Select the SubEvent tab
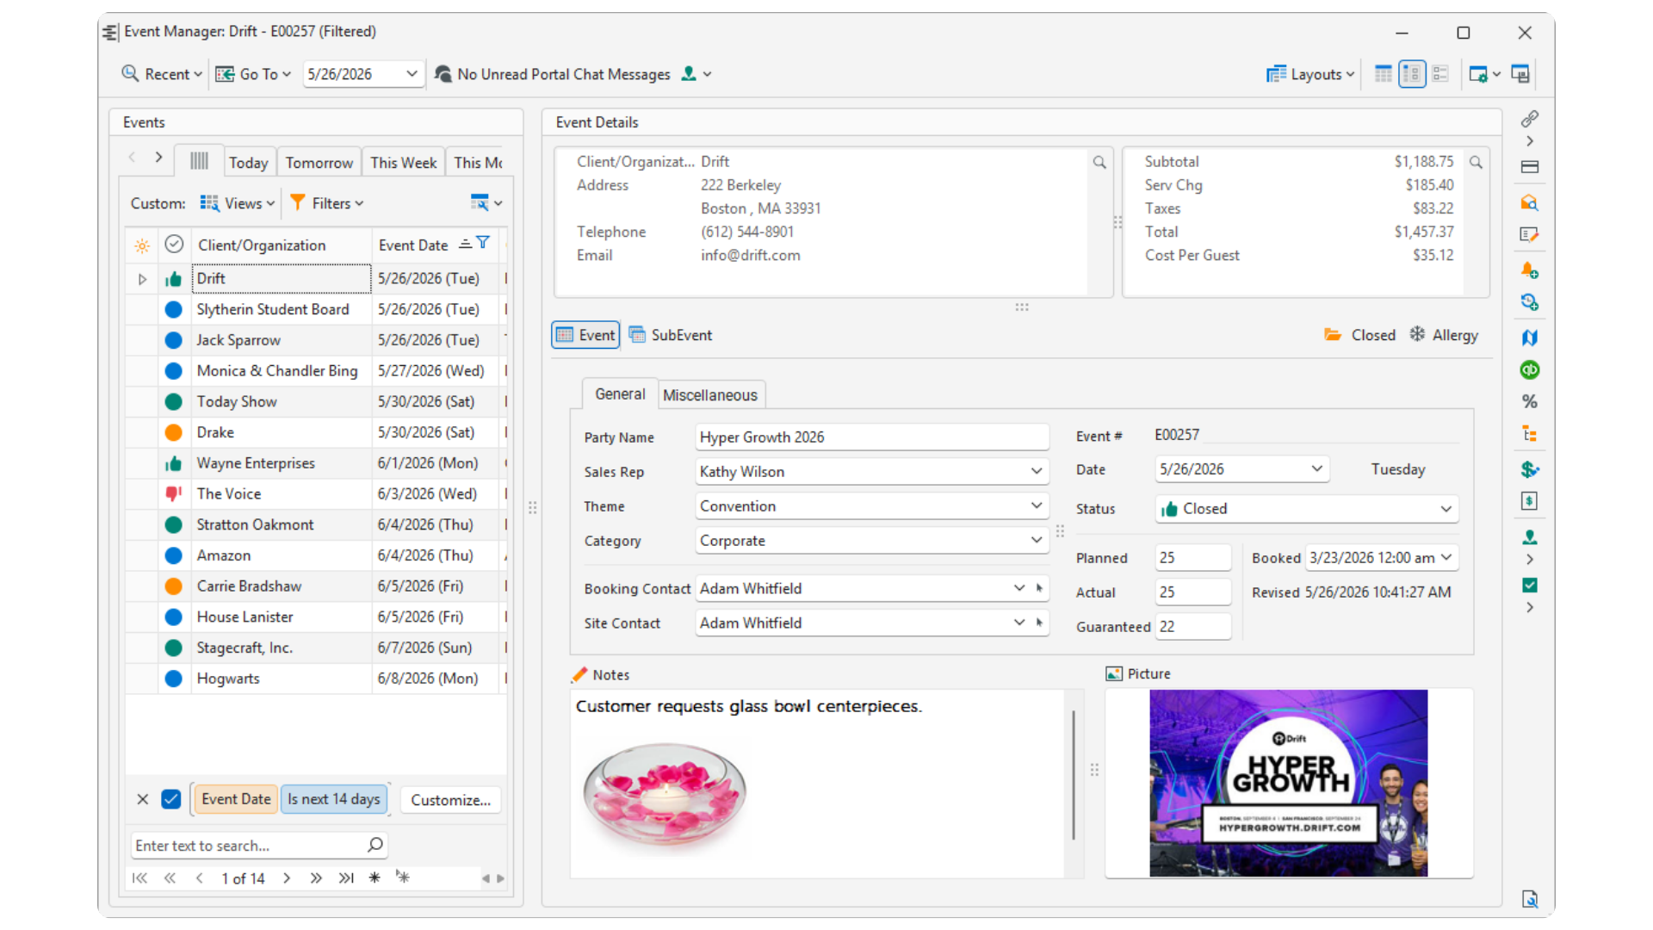 pyautogui.click(x=671, y=335)
